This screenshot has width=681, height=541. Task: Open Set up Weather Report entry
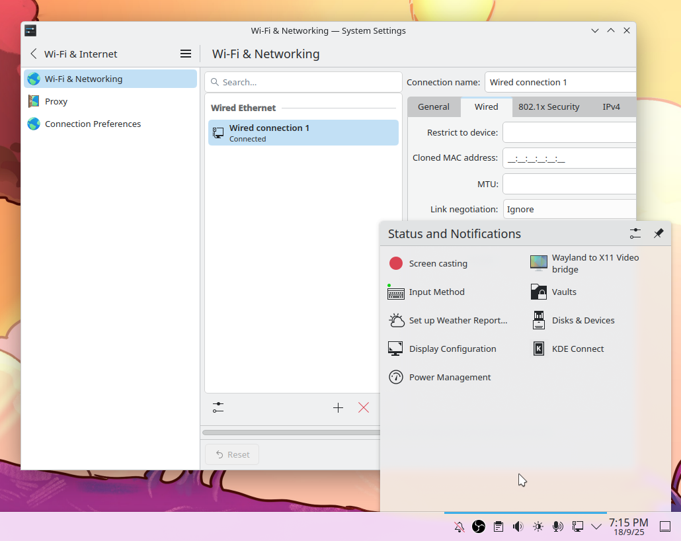click(x=452, y=320)
